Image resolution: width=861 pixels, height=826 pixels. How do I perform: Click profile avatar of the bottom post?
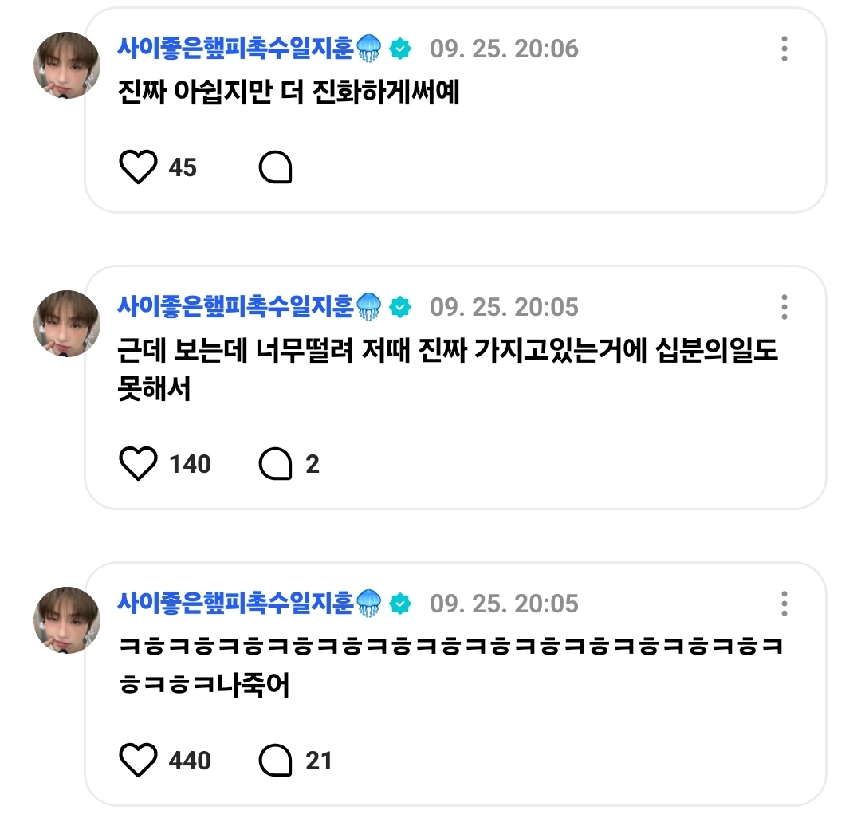click(66, 619)
